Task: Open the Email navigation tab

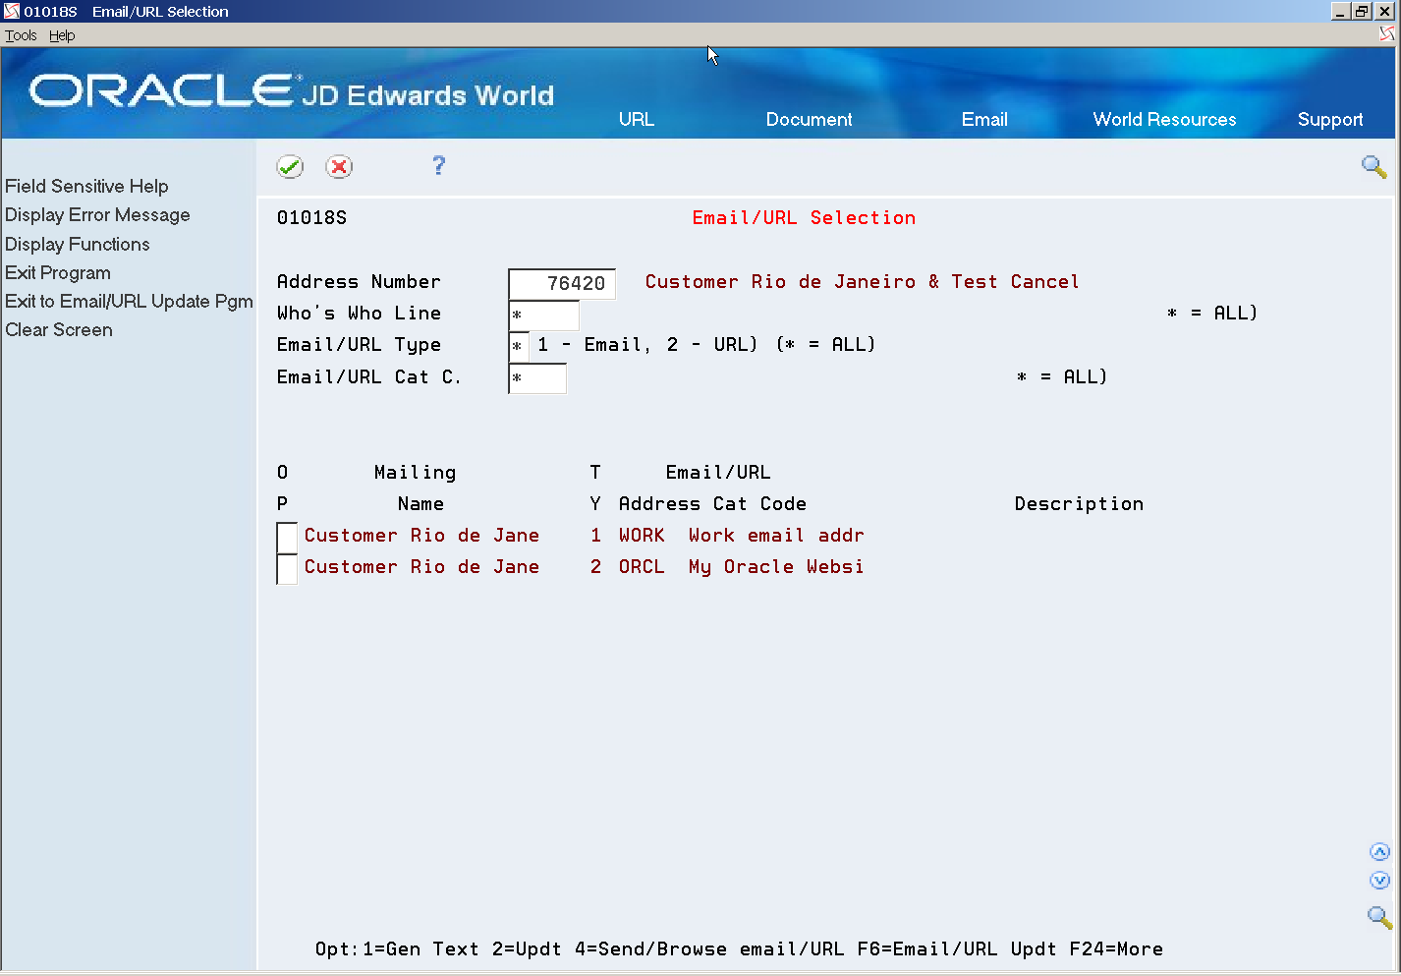Action: (984, 119)
